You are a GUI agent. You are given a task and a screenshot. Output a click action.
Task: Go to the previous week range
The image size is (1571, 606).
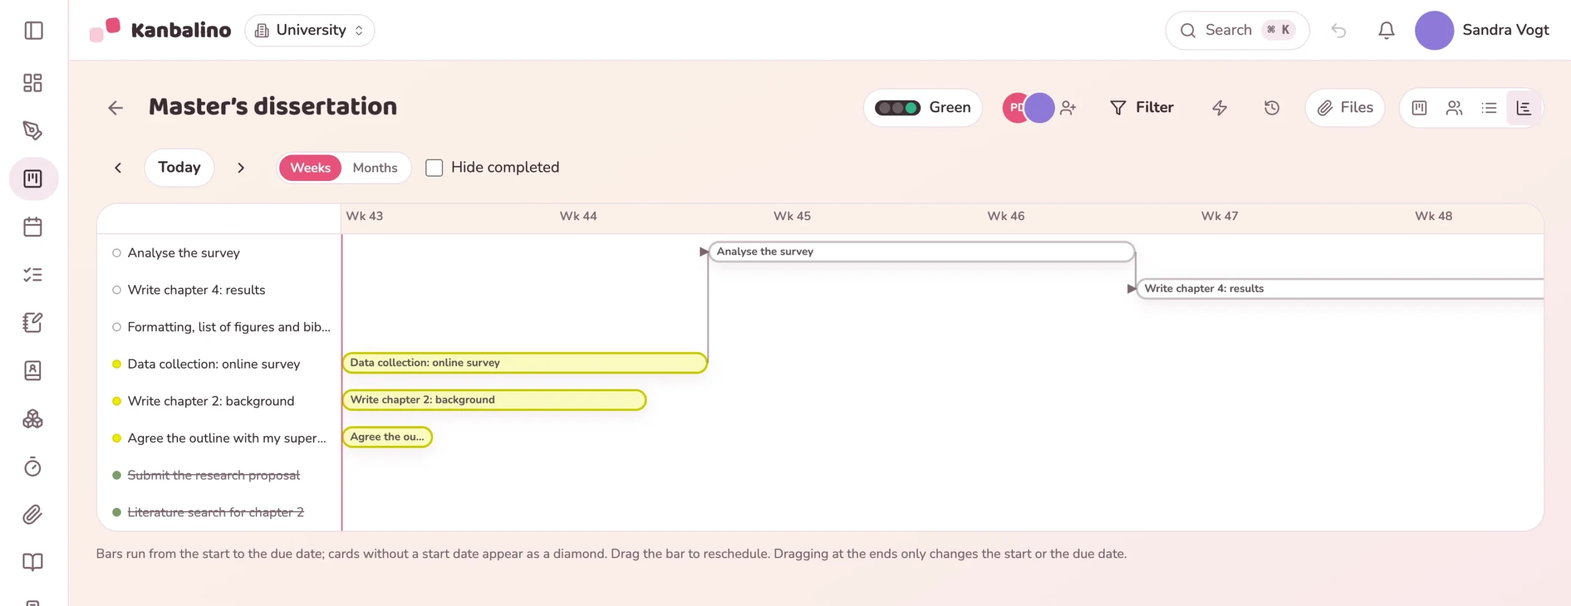(118, 167)
